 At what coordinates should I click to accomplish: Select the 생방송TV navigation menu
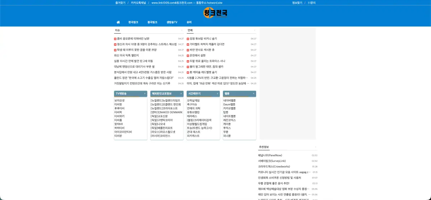[172, 22]
